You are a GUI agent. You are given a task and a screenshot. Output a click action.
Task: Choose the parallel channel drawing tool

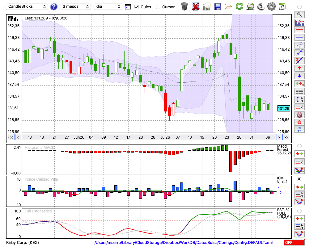click(299, 45)
